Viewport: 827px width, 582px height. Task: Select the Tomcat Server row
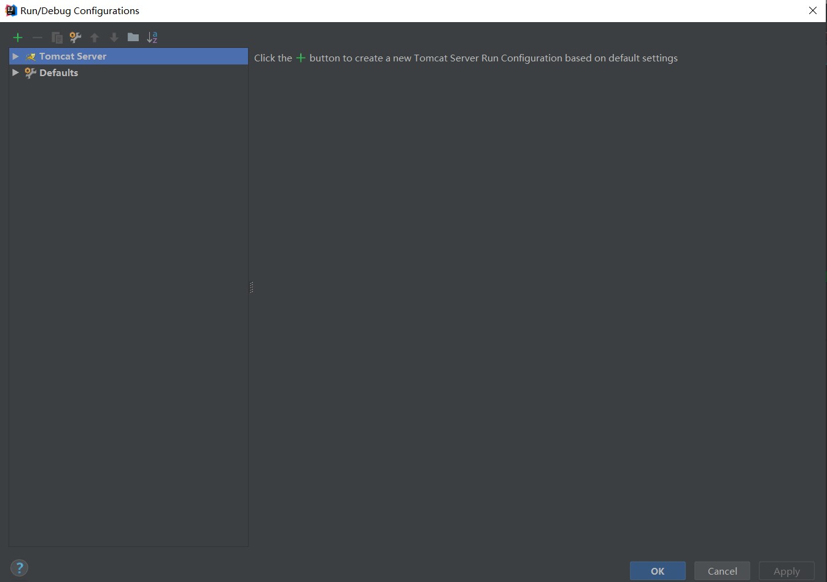pos(129,56)
